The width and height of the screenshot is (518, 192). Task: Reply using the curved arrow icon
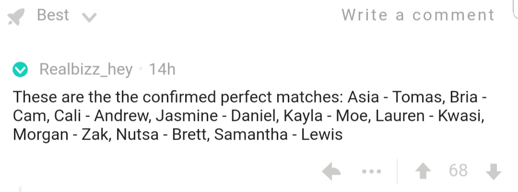(331, 171)
